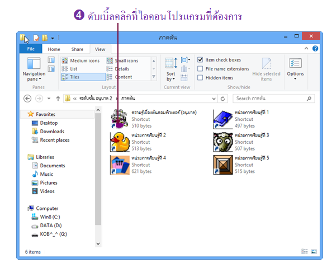
Task: Select the yellow duck shortcut icon
Action: point(120,142)
